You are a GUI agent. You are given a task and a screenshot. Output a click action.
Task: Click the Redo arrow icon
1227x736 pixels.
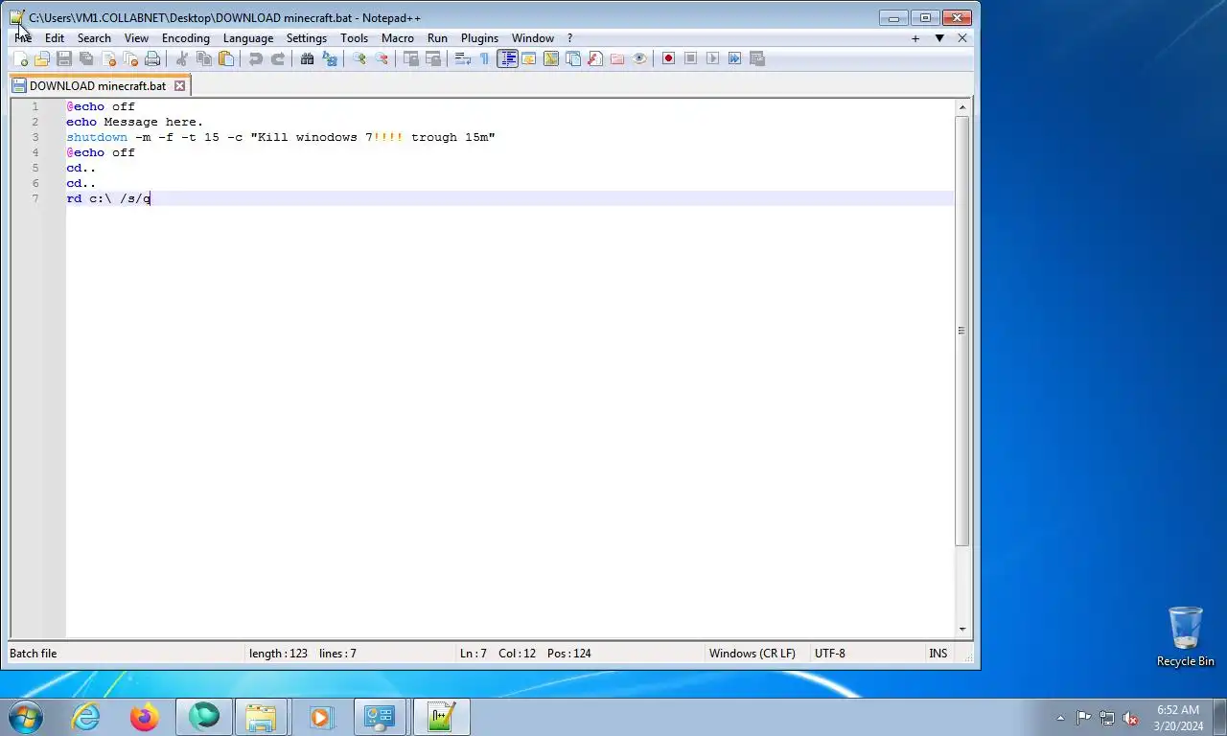[278, 58]
